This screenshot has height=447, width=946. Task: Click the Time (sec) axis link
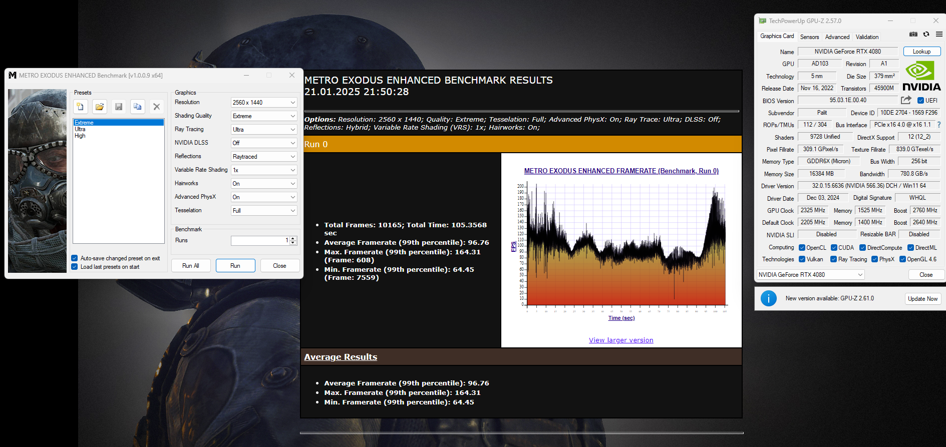point(621,318)
